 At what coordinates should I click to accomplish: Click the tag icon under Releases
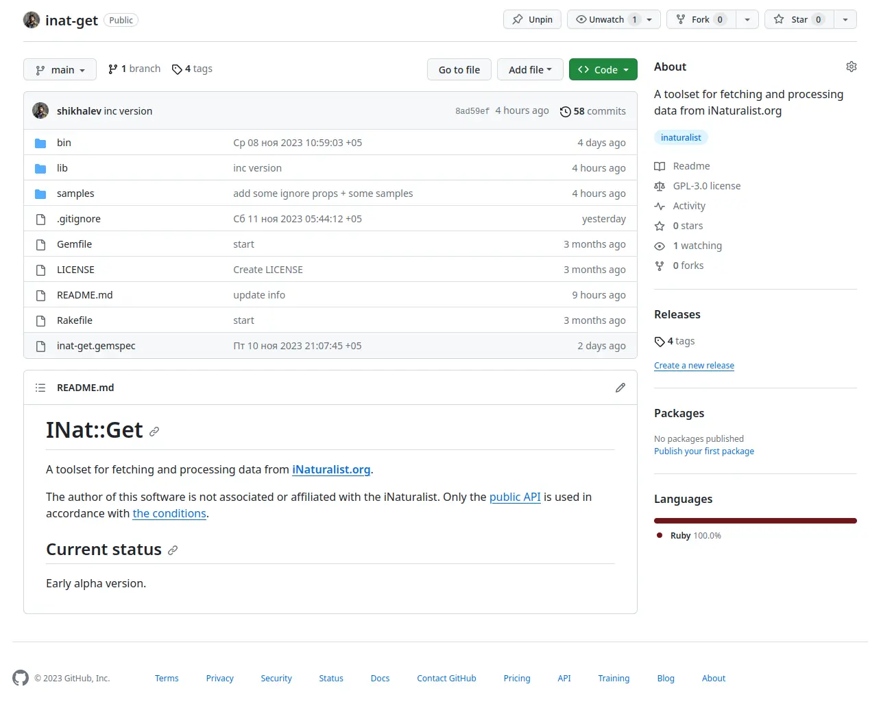click(660, 342)
